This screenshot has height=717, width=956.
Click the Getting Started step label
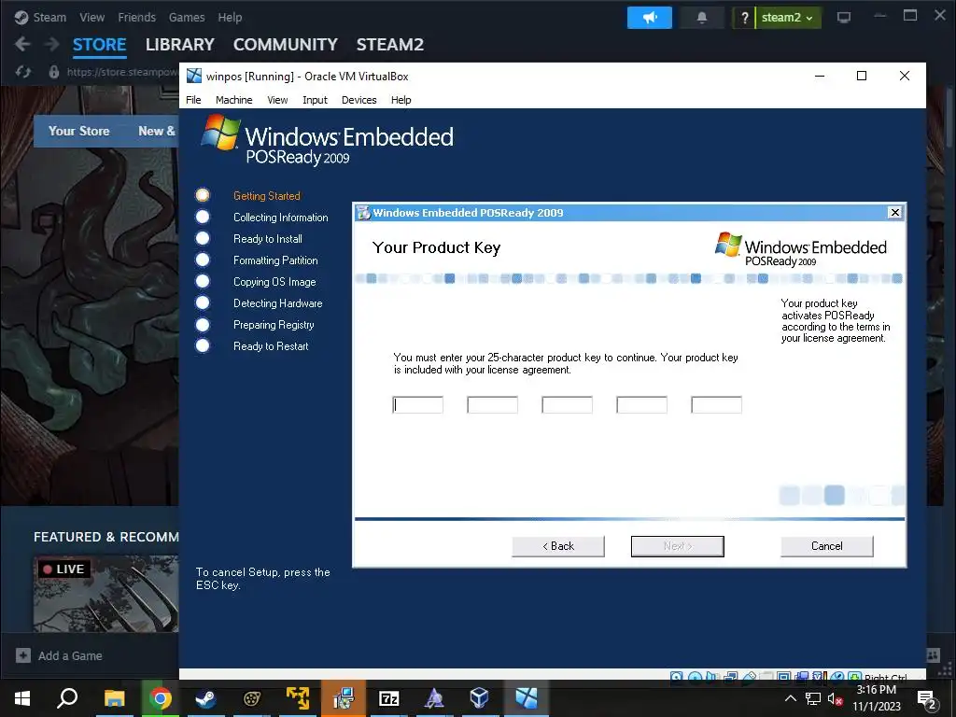(266, 196)
